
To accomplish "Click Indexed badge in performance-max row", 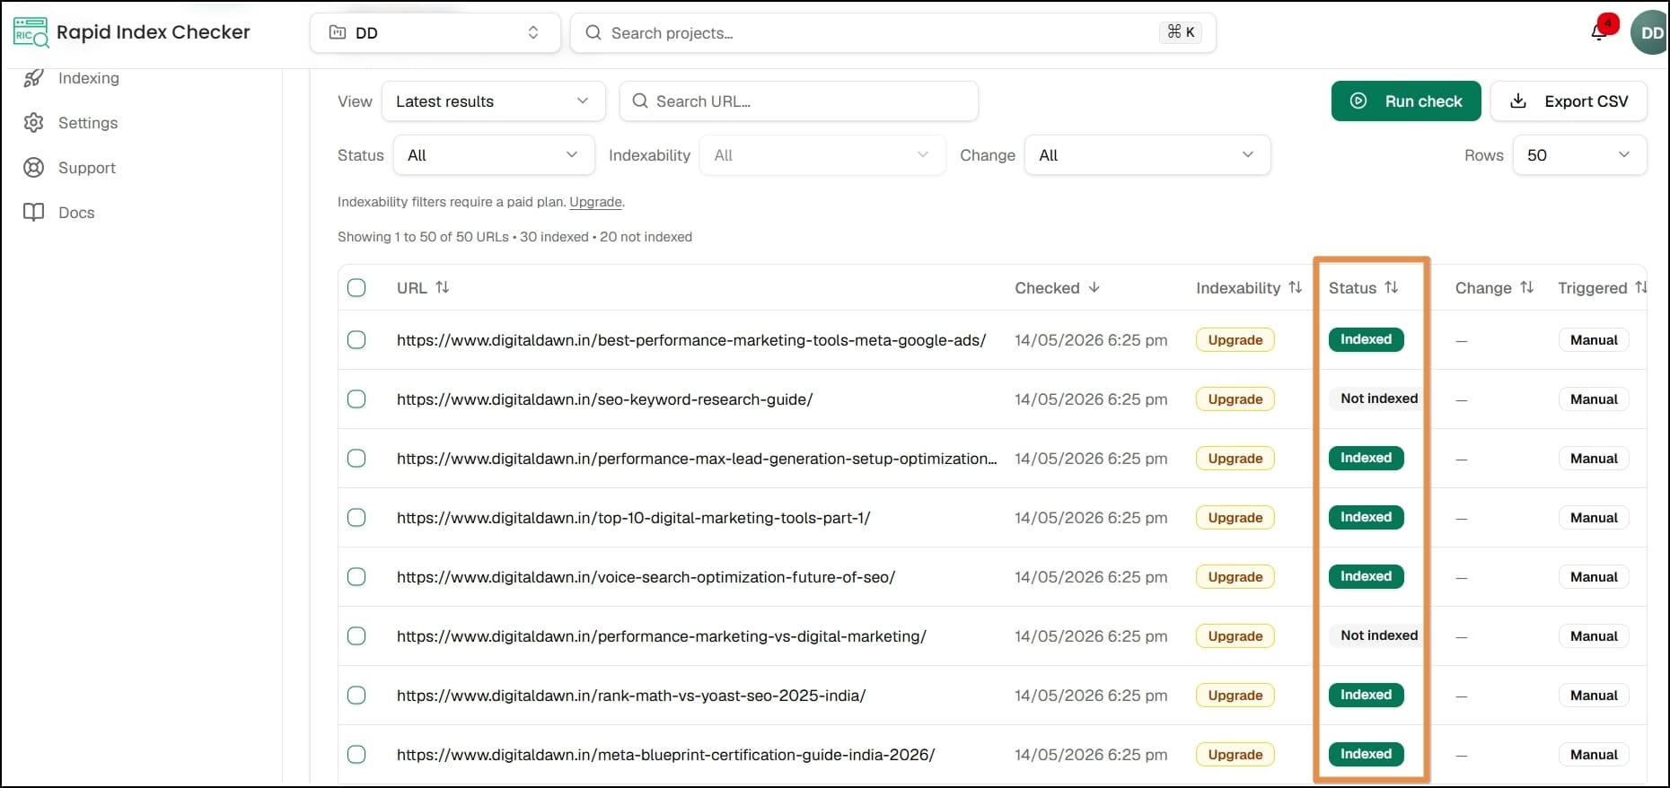I will point(1367,458).
